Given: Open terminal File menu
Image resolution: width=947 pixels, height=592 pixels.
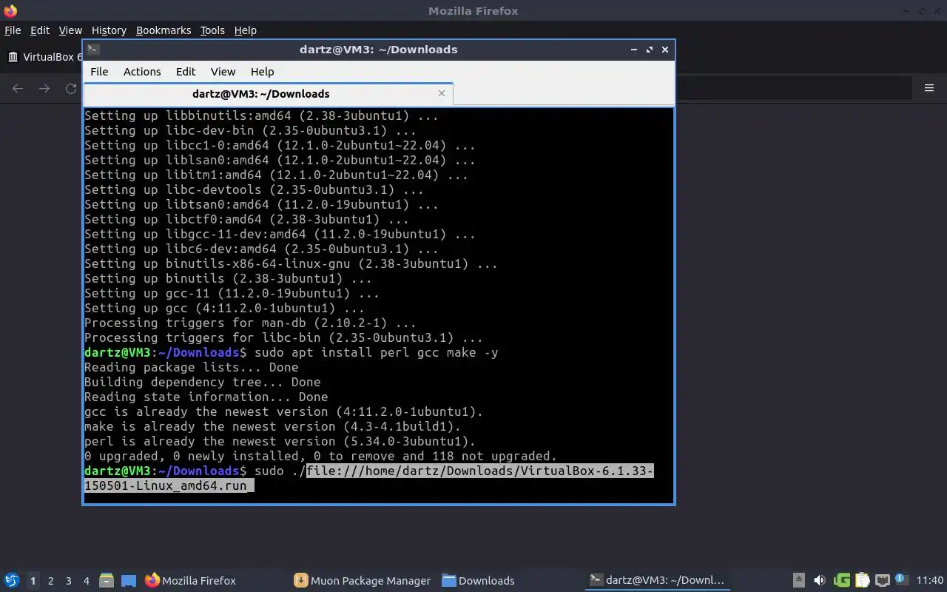Looking at the screenshot, I should pyautogui.click(x=99, y=72).
